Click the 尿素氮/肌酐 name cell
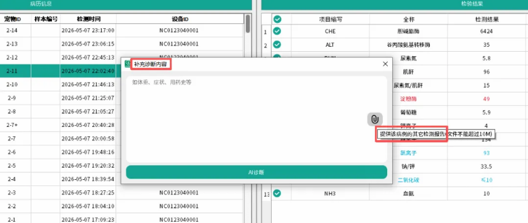 coord(408,86)
